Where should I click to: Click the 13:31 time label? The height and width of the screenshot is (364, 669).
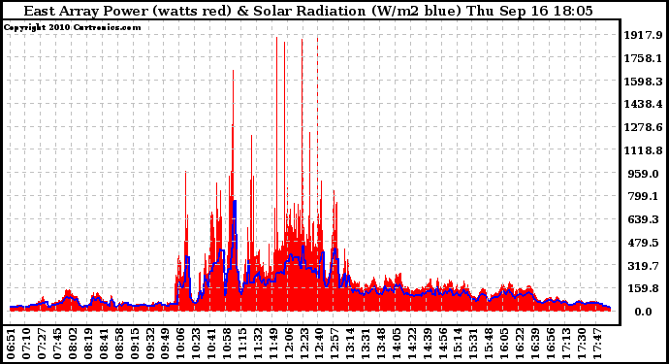(x=366, y=343)
